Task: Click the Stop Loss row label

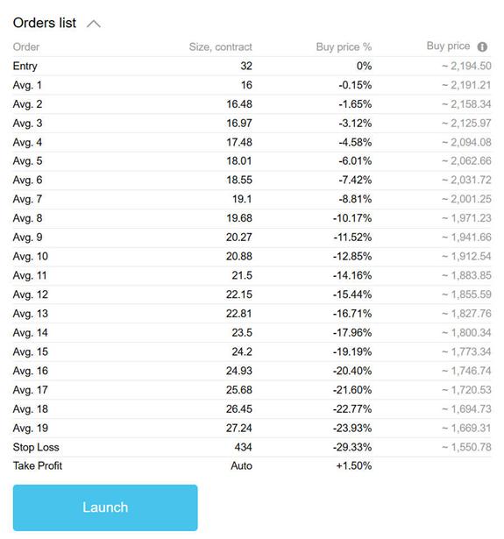Action: (36, 447)
